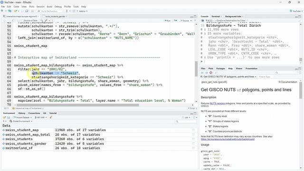Click the forward arrow in Help pane
This screenshot has height=171, width=304.
207,73
